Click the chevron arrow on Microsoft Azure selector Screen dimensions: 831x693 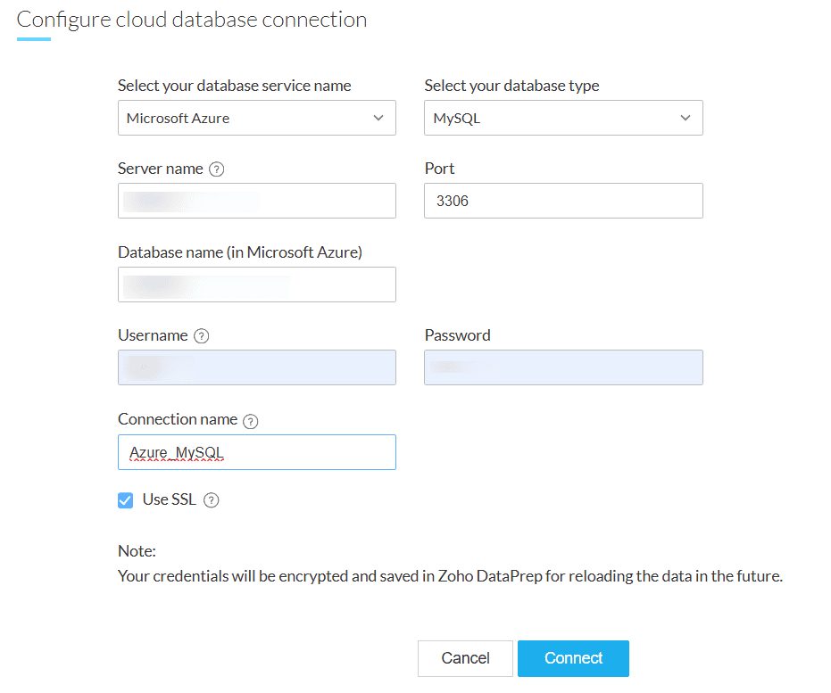point(378,118)
